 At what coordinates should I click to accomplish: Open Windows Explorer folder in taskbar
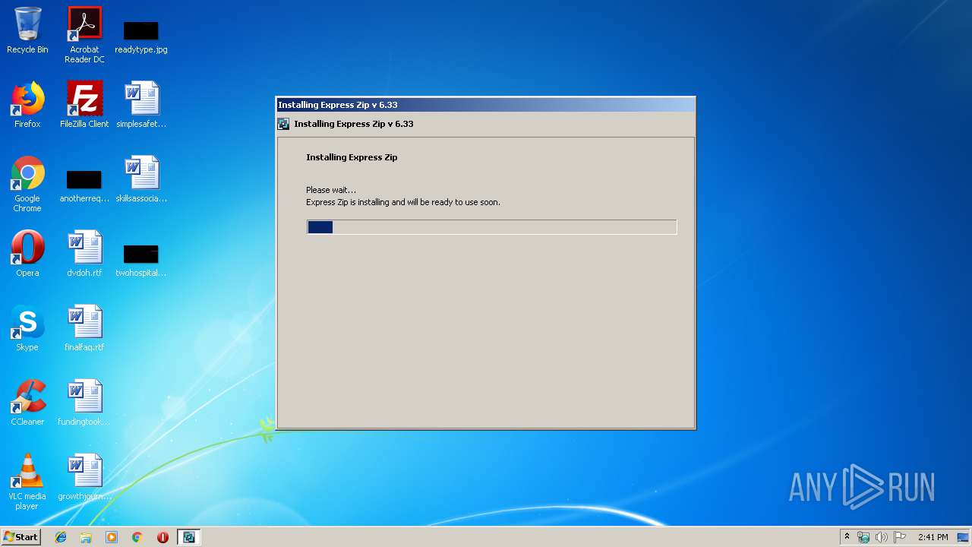pyautogui.click(x=86, y=537)
